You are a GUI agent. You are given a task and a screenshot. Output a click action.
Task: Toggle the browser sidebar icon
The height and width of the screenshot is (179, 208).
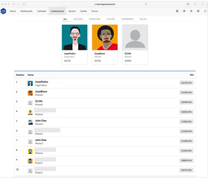pos(24,4)
